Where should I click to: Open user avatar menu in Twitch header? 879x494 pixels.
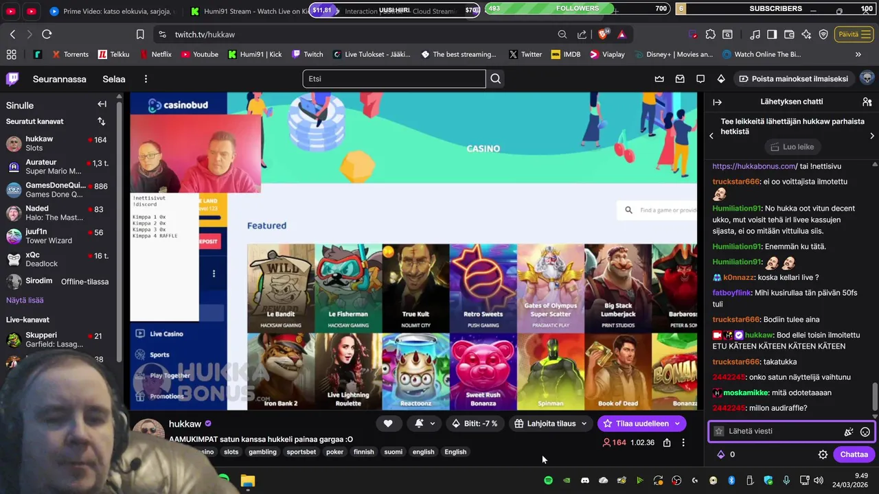[x=867, y=78]
